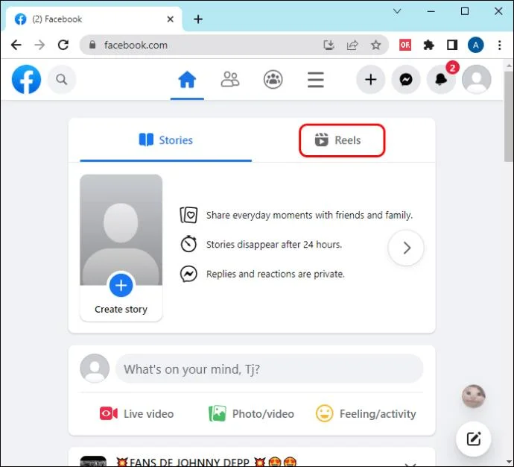514x467 pixels.
Task: Open Messenger from the header
Action: pyautogui.click(x=406, y=79)
